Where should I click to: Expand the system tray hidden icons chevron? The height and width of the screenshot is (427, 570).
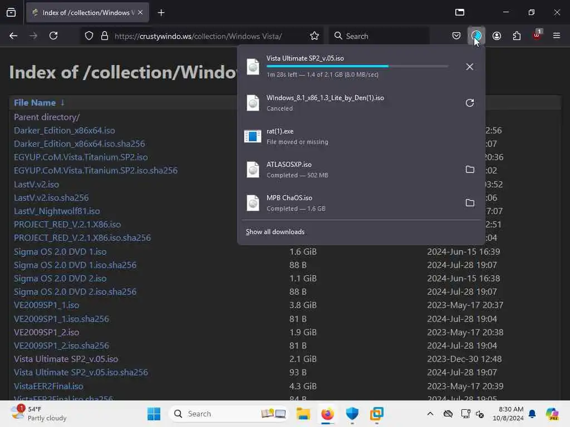pyautogui.click(x=430, y=414)
